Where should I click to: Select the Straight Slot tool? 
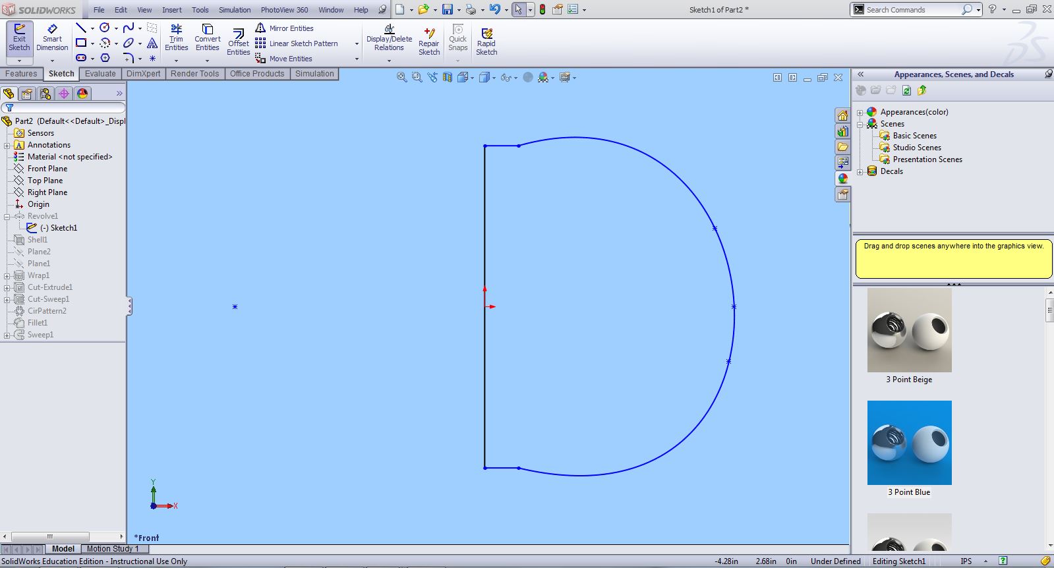click(80, 58)
